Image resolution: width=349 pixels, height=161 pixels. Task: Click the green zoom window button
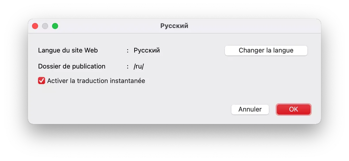(55, 26)
